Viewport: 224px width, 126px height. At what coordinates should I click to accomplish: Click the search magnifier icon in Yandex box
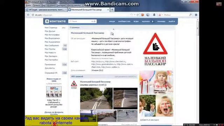point(190,15)
